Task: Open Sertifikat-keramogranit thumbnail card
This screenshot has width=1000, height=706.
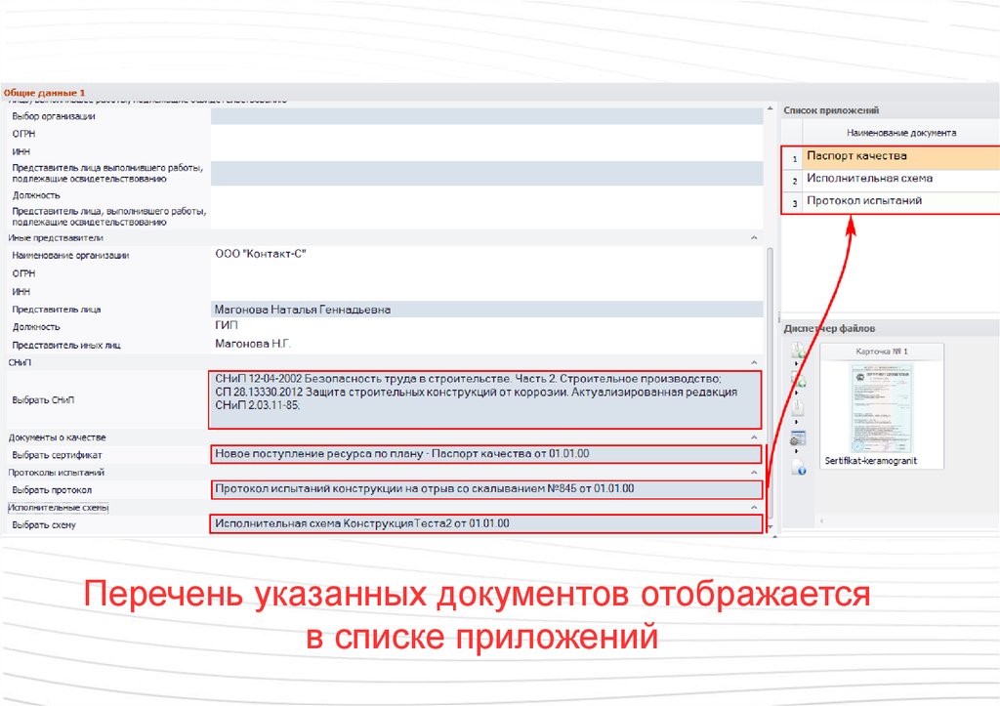Action: pos(882,406)
